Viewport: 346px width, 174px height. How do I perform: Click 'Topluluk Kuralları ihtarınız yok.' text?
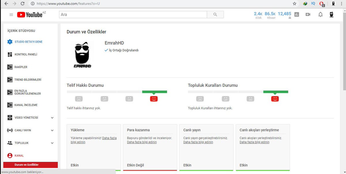(210, 108)
